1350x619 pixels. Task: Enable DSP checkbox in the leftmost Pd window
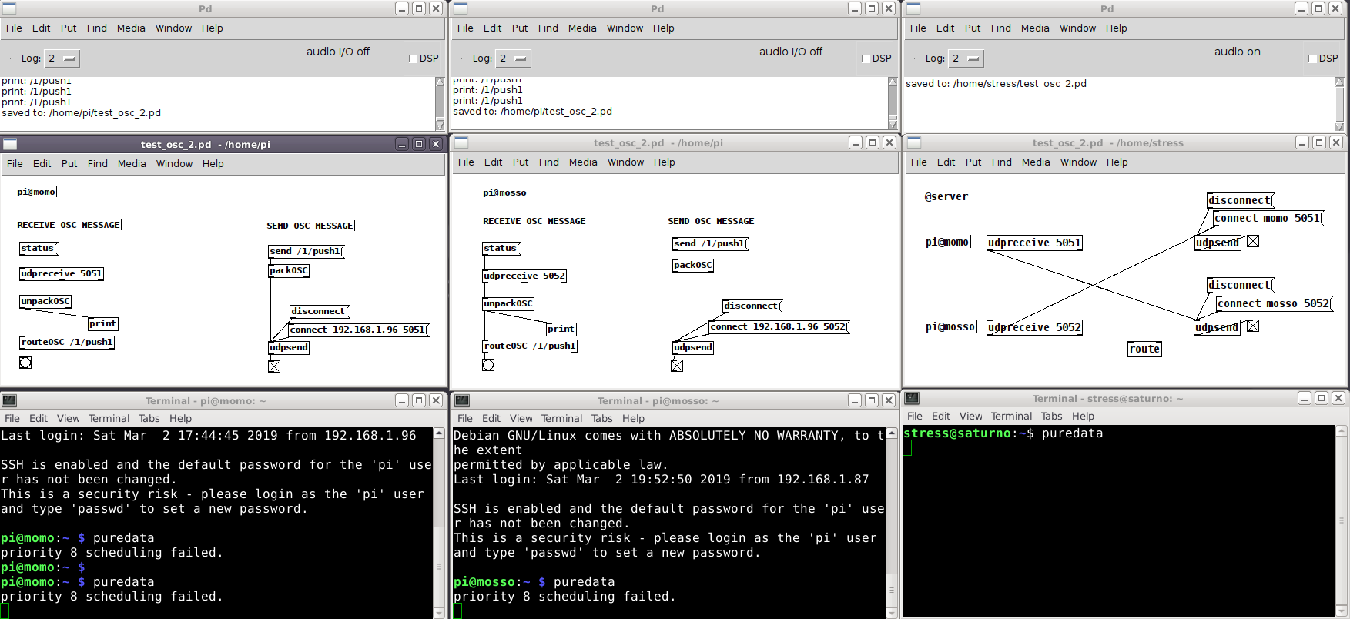coord(414,59)
